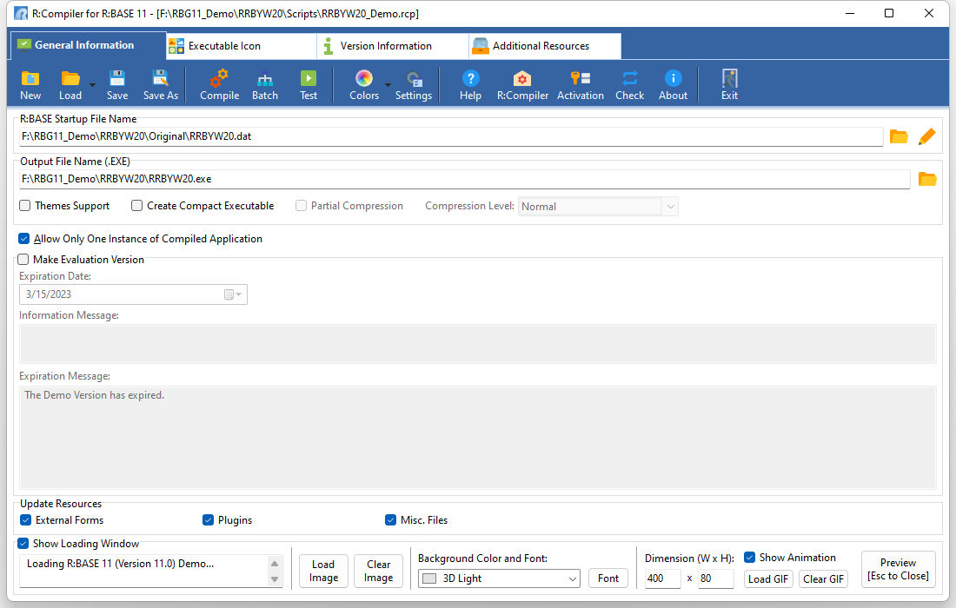Edit startup file with pencil icon

pos(926,136)
